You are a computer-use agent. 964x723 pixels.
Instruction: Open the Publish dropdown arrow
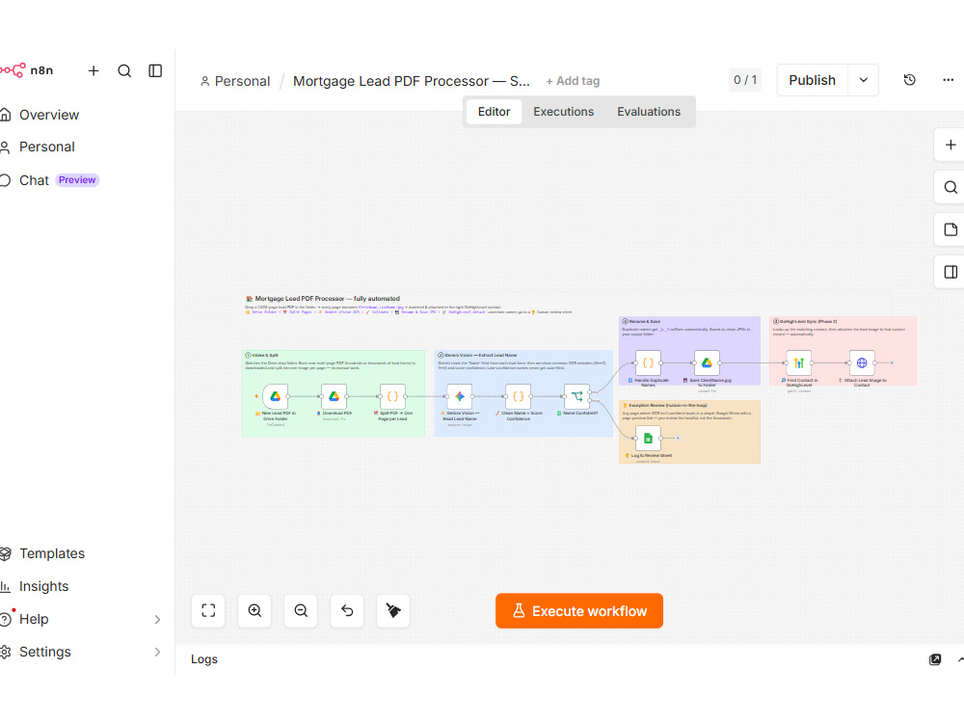tap(863, 80)
